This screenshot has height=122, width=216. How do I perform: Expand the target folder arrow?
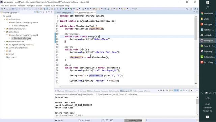pyautogui.click(x=4, y=54)
